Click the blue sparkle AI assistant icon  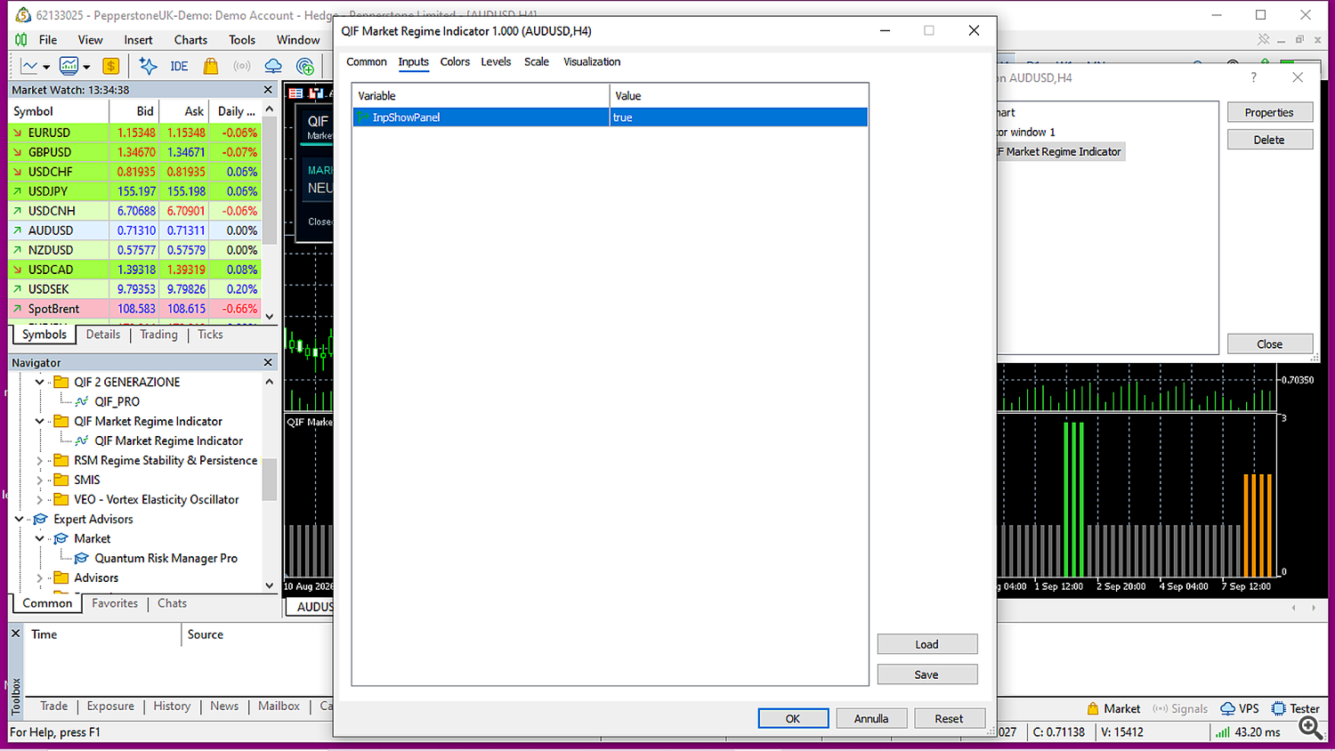pos(148,66)
